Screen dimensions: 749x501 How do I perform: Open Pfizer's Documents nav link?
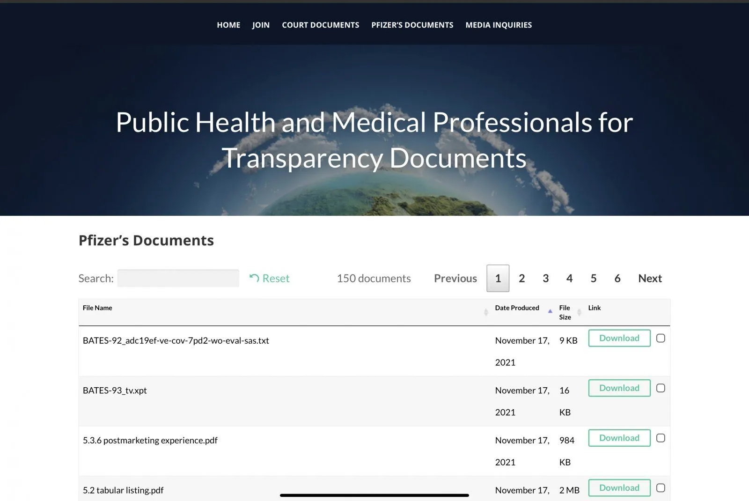point(412,25)
